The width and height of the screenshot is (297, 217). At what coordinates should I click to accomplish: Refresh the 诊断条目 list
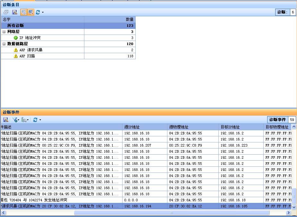click(38, 12)
